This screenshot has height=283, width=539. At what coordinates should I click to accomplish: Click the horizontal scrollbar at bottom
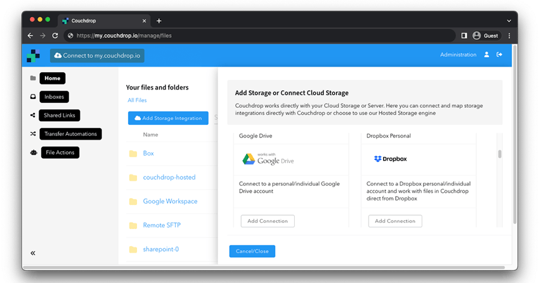coord(264,267)
